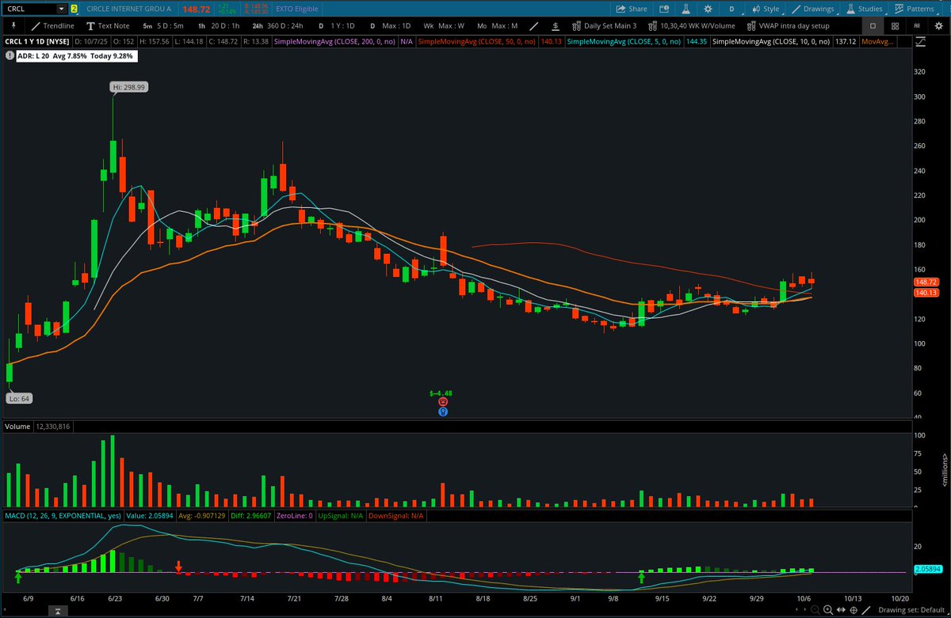Image resolution: width=951 pixels, height=618 pixels.
Task: Switch to 5 D : 5m timeframe
Action: click(x=163, y=26)
